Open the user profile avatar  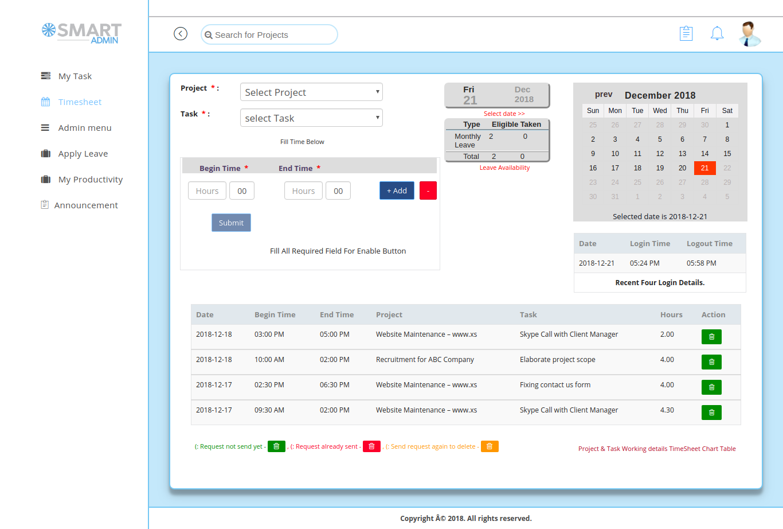pos(750,33)
